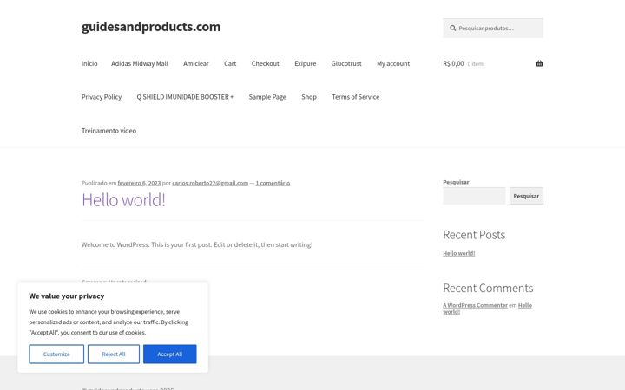Open the Treinamento video menu item

[x=109, y=131]
